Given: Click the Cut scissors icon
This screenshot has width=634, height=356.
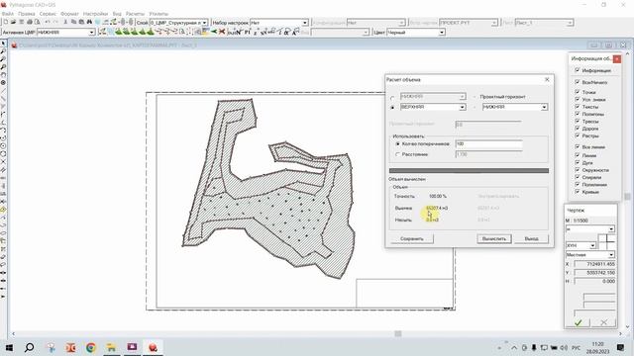Looking at the screenshot, I should pyautogui.click(x=65, y=22).
